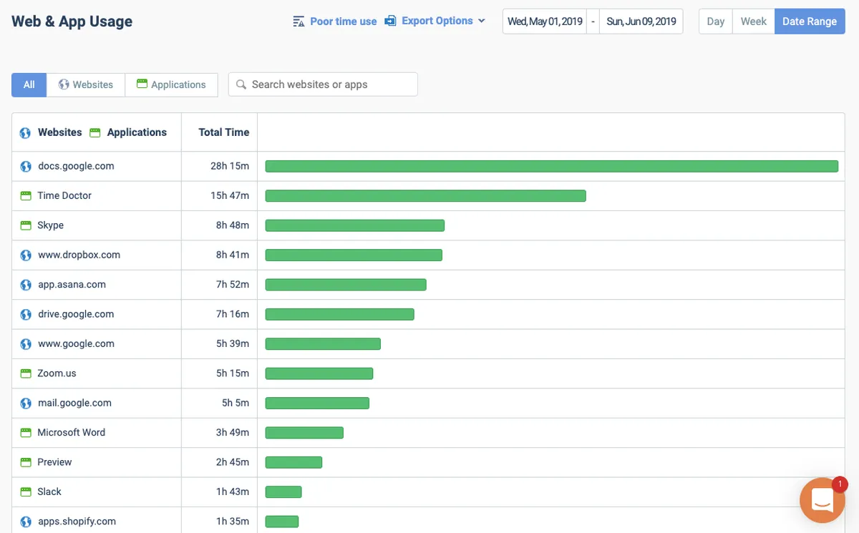Viewport: 859px width, 533px height.
Task: Click the 15h 47m total time value
Action: click(230, 195)
